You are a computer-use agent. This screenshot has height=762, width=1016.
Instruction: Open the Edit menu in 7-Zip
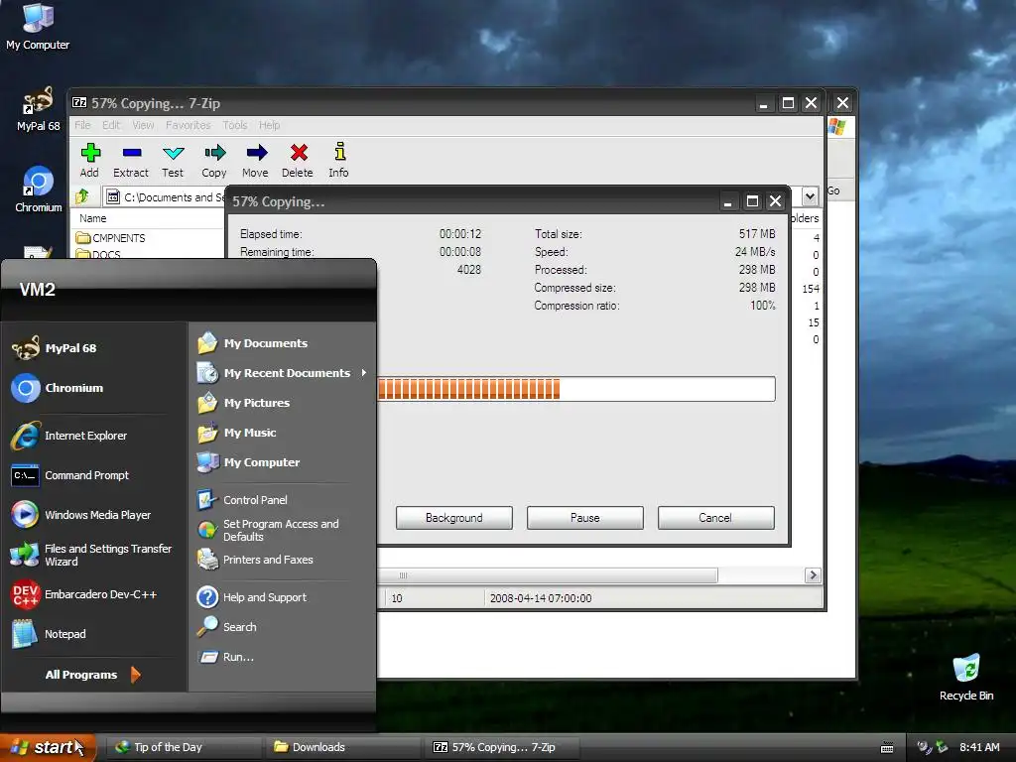[111, 125]
